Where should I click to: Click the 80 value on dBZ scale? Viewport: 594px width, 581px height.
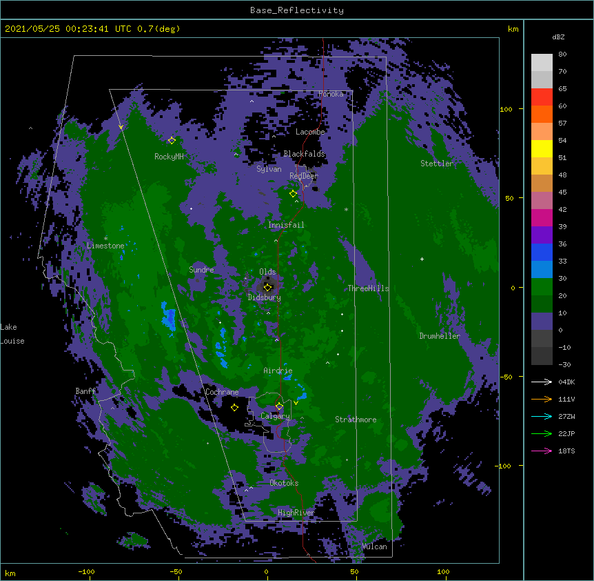pyautogui.click(x=562, y=55)
